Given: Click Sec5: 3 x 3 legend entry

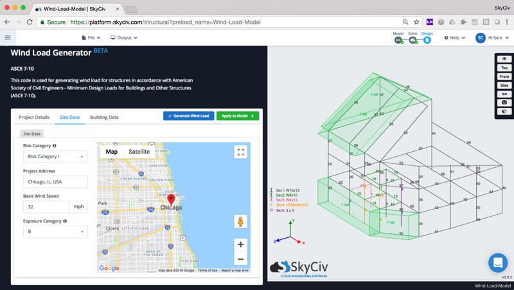Looking at the screenshot, I should tap(282, 210).
